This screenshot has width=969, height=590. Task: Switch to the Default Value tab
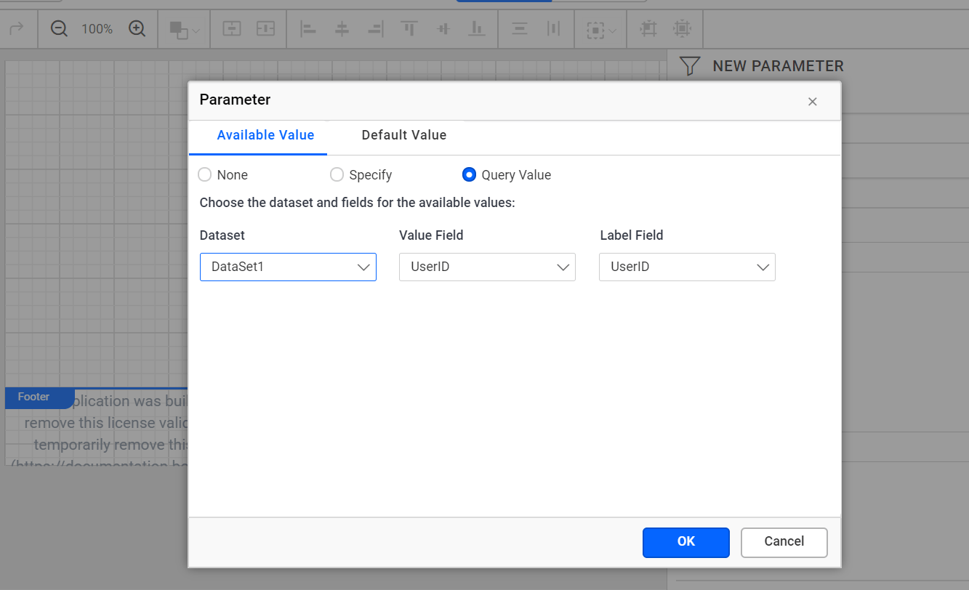pyautogui.click(x=404, y=135)
